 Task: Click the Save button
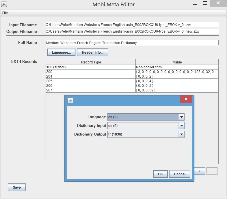(x=17, y=187)
